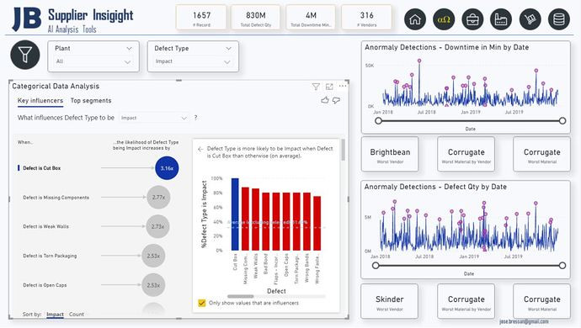This screenshot has height=328, width=581.
Task: Click the Skinder Worst Vendor card
Action: pos(389,301)
